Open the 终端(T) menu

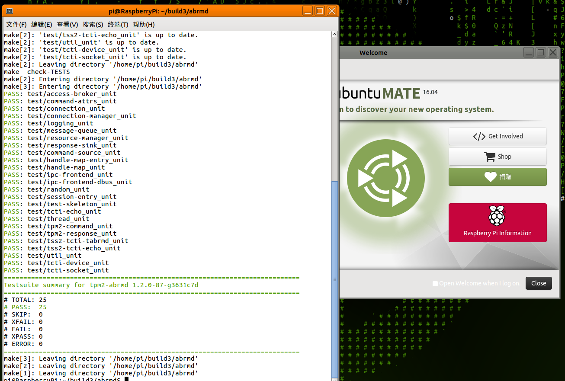pos(117,25)
